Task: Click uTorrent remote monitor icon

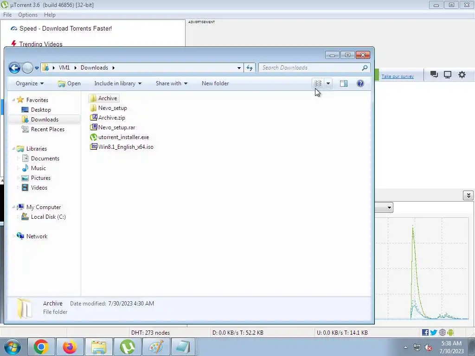Action: click(x=448, y=75)
